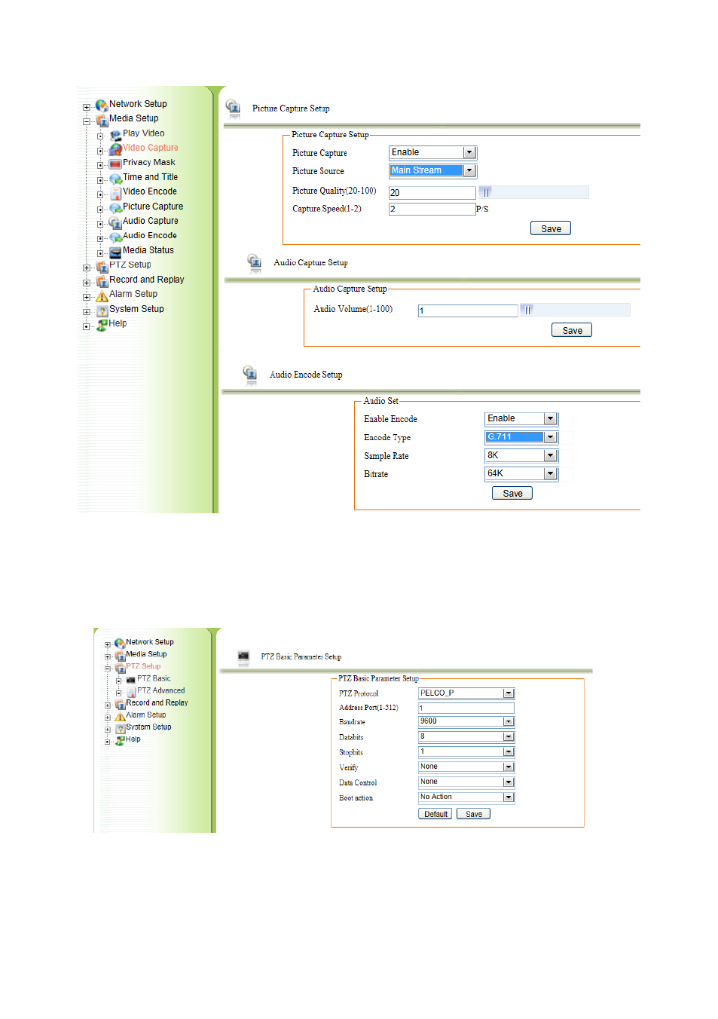
Task: Click the PTZ Basic camera icon in lower tree
Action: 131,679
